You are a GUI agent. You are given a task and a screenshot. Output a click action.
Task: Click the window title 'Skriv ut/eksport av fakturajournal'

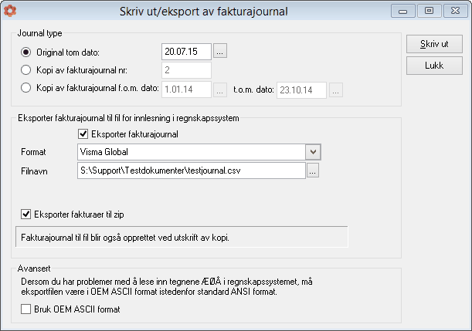pos(204,12)
